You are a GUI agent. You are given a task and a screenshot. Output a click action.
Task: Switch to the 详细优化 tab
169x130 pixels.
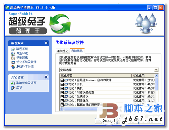tap(62, 51)
